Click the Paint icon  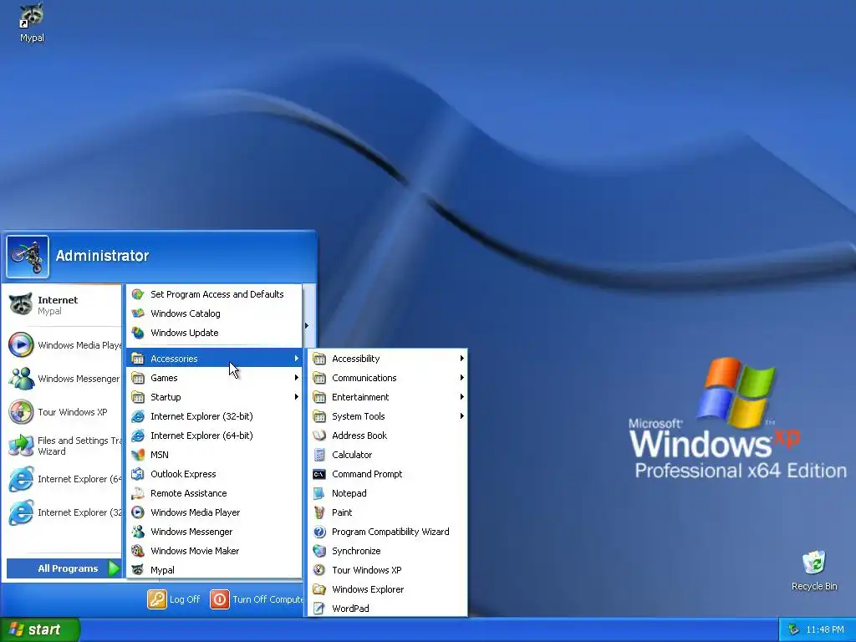pyautogui.click(x=319, y=512)
